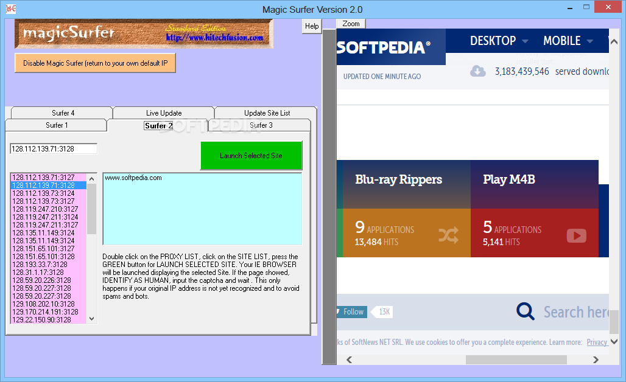Select www.softpedia.com in site list
Screen dimensions: 626x382
point(133,178)
